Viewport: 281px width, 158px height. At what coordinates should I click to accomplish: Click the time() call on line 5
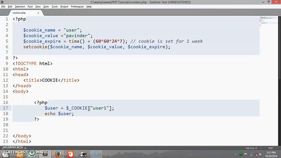(77, 41)
